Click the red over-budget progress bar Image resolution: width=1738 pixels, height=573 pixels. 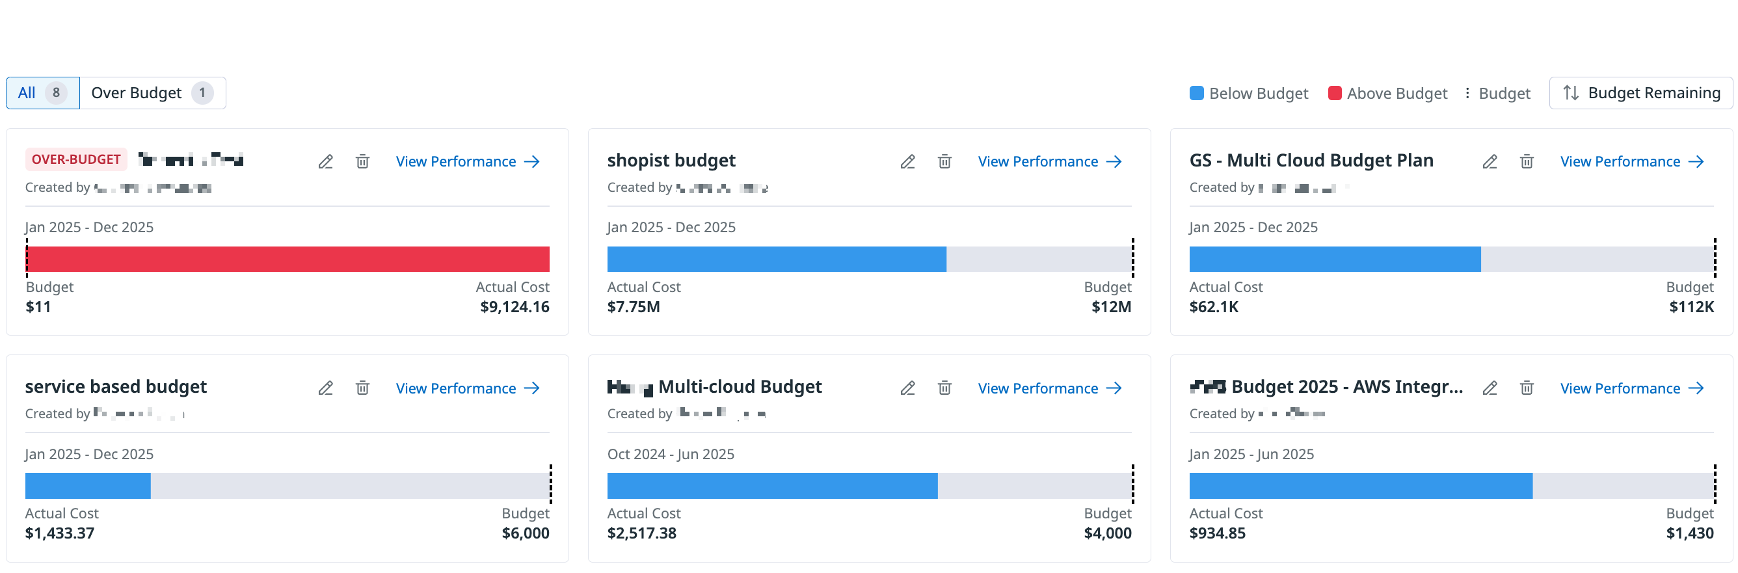(x=287, y=259)
